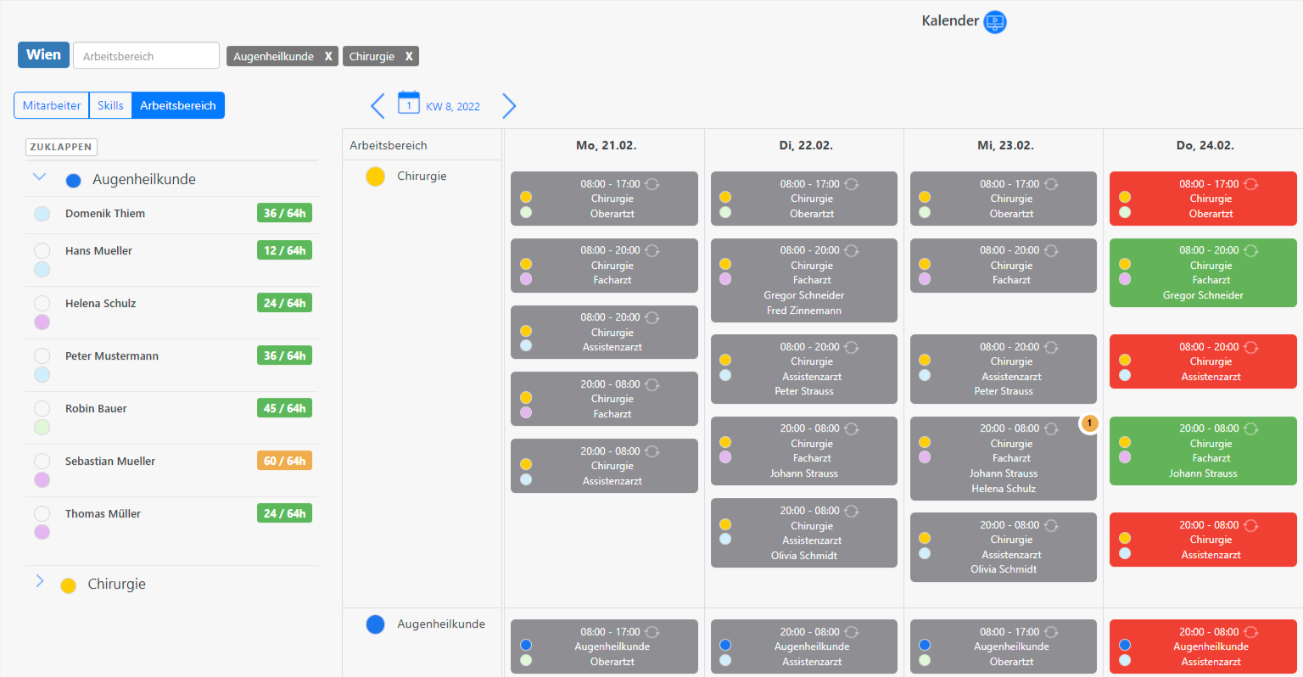This screenshot has width=1303, height=677.
Task: Click recurrence icon on Wednesday Peter Strauss shift
Action: pyautogui.click(x=1051, y=348)
